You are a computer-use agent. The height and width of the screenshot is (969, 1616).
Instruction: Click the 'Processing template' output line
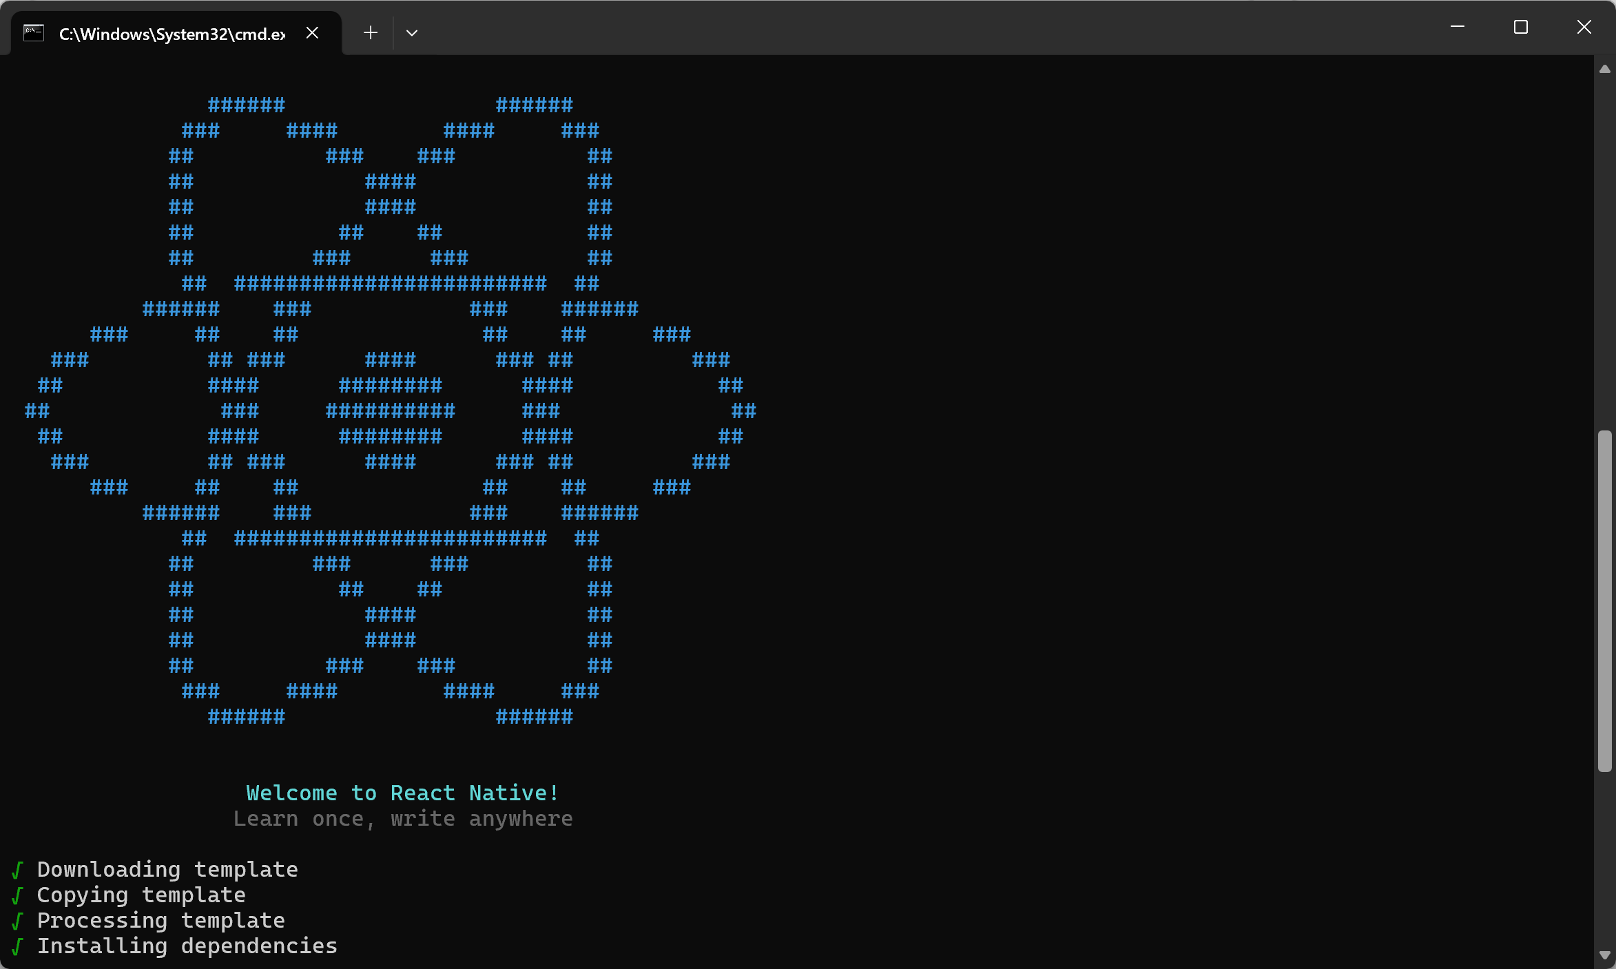[160, 921]
